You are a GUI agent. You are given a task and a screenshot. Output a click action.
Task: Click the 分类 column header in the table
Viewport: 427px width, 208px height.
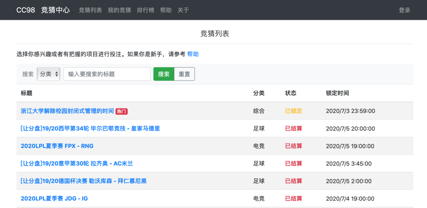pos(259,93)
